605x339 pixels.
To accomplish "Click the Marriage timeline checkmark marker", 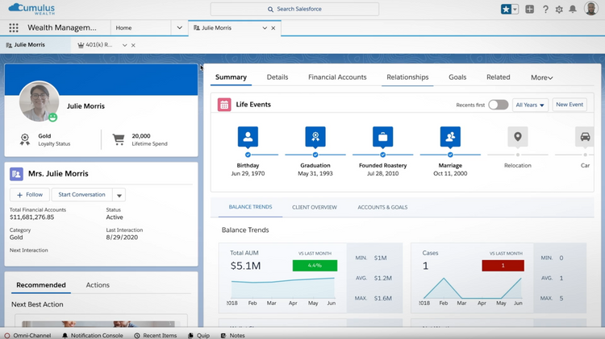I will [450, 155].
